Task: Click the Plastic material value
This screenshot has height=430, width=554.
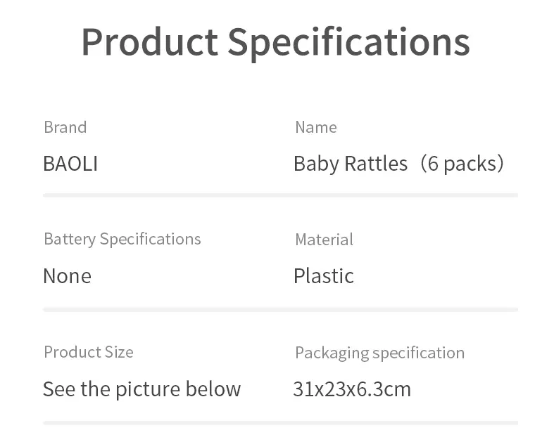Action: pos(324,276)
